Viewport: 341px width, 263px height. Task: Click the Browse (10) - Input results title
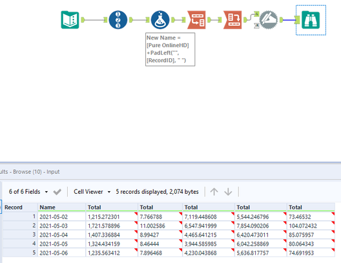click(x=36, y=172)
